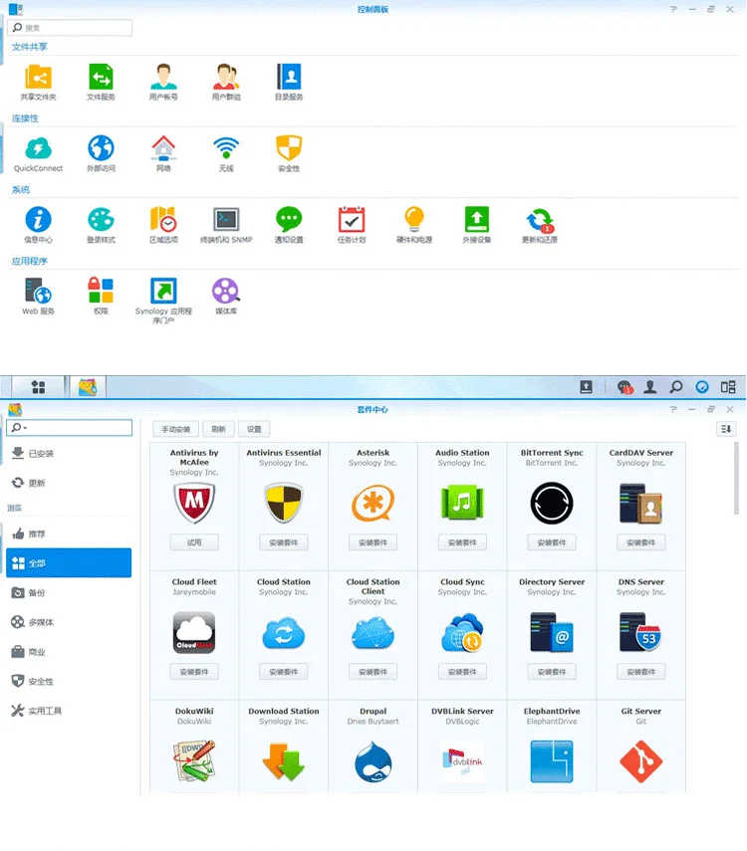The width and height of the screenshot is (747, 851).
Task: Install Asterisk package
Action: [373, 542]
